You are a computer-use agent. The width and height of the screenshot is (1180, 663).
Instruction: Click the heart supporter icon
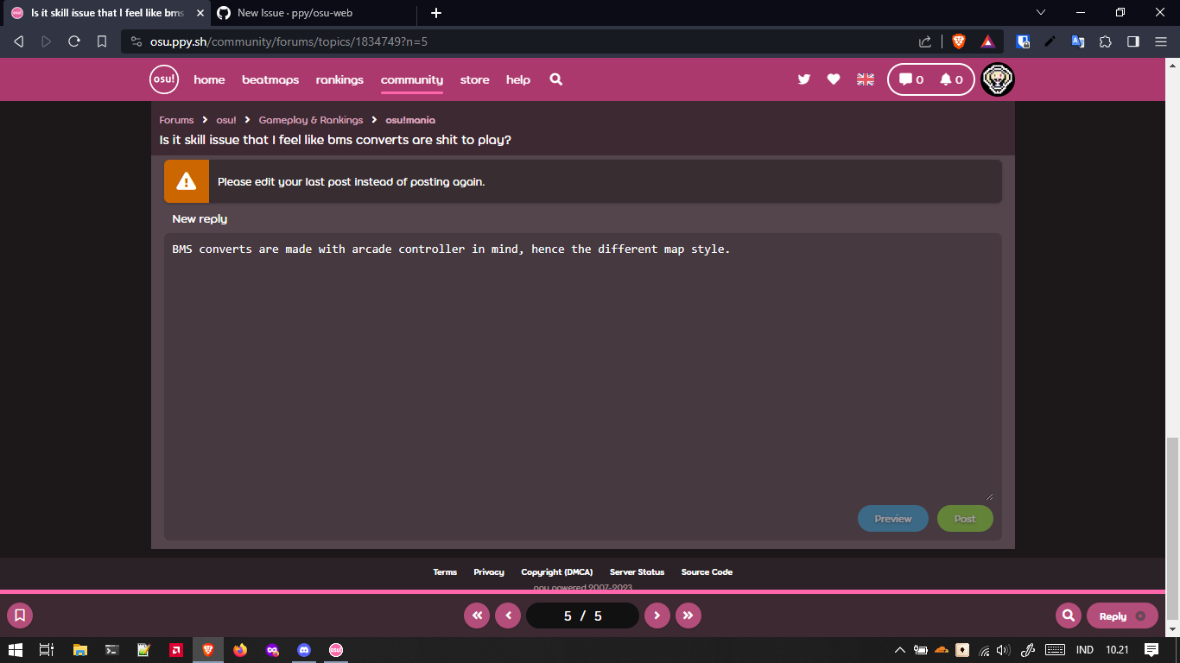pyautogui.click(x=833, y=79)
